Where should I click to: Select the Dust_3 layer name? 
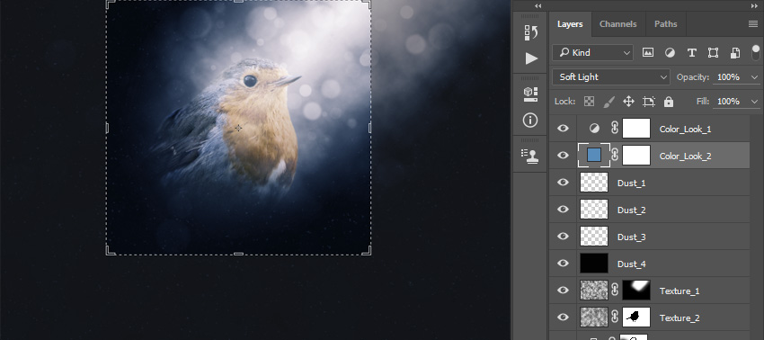tap(632, 237)
